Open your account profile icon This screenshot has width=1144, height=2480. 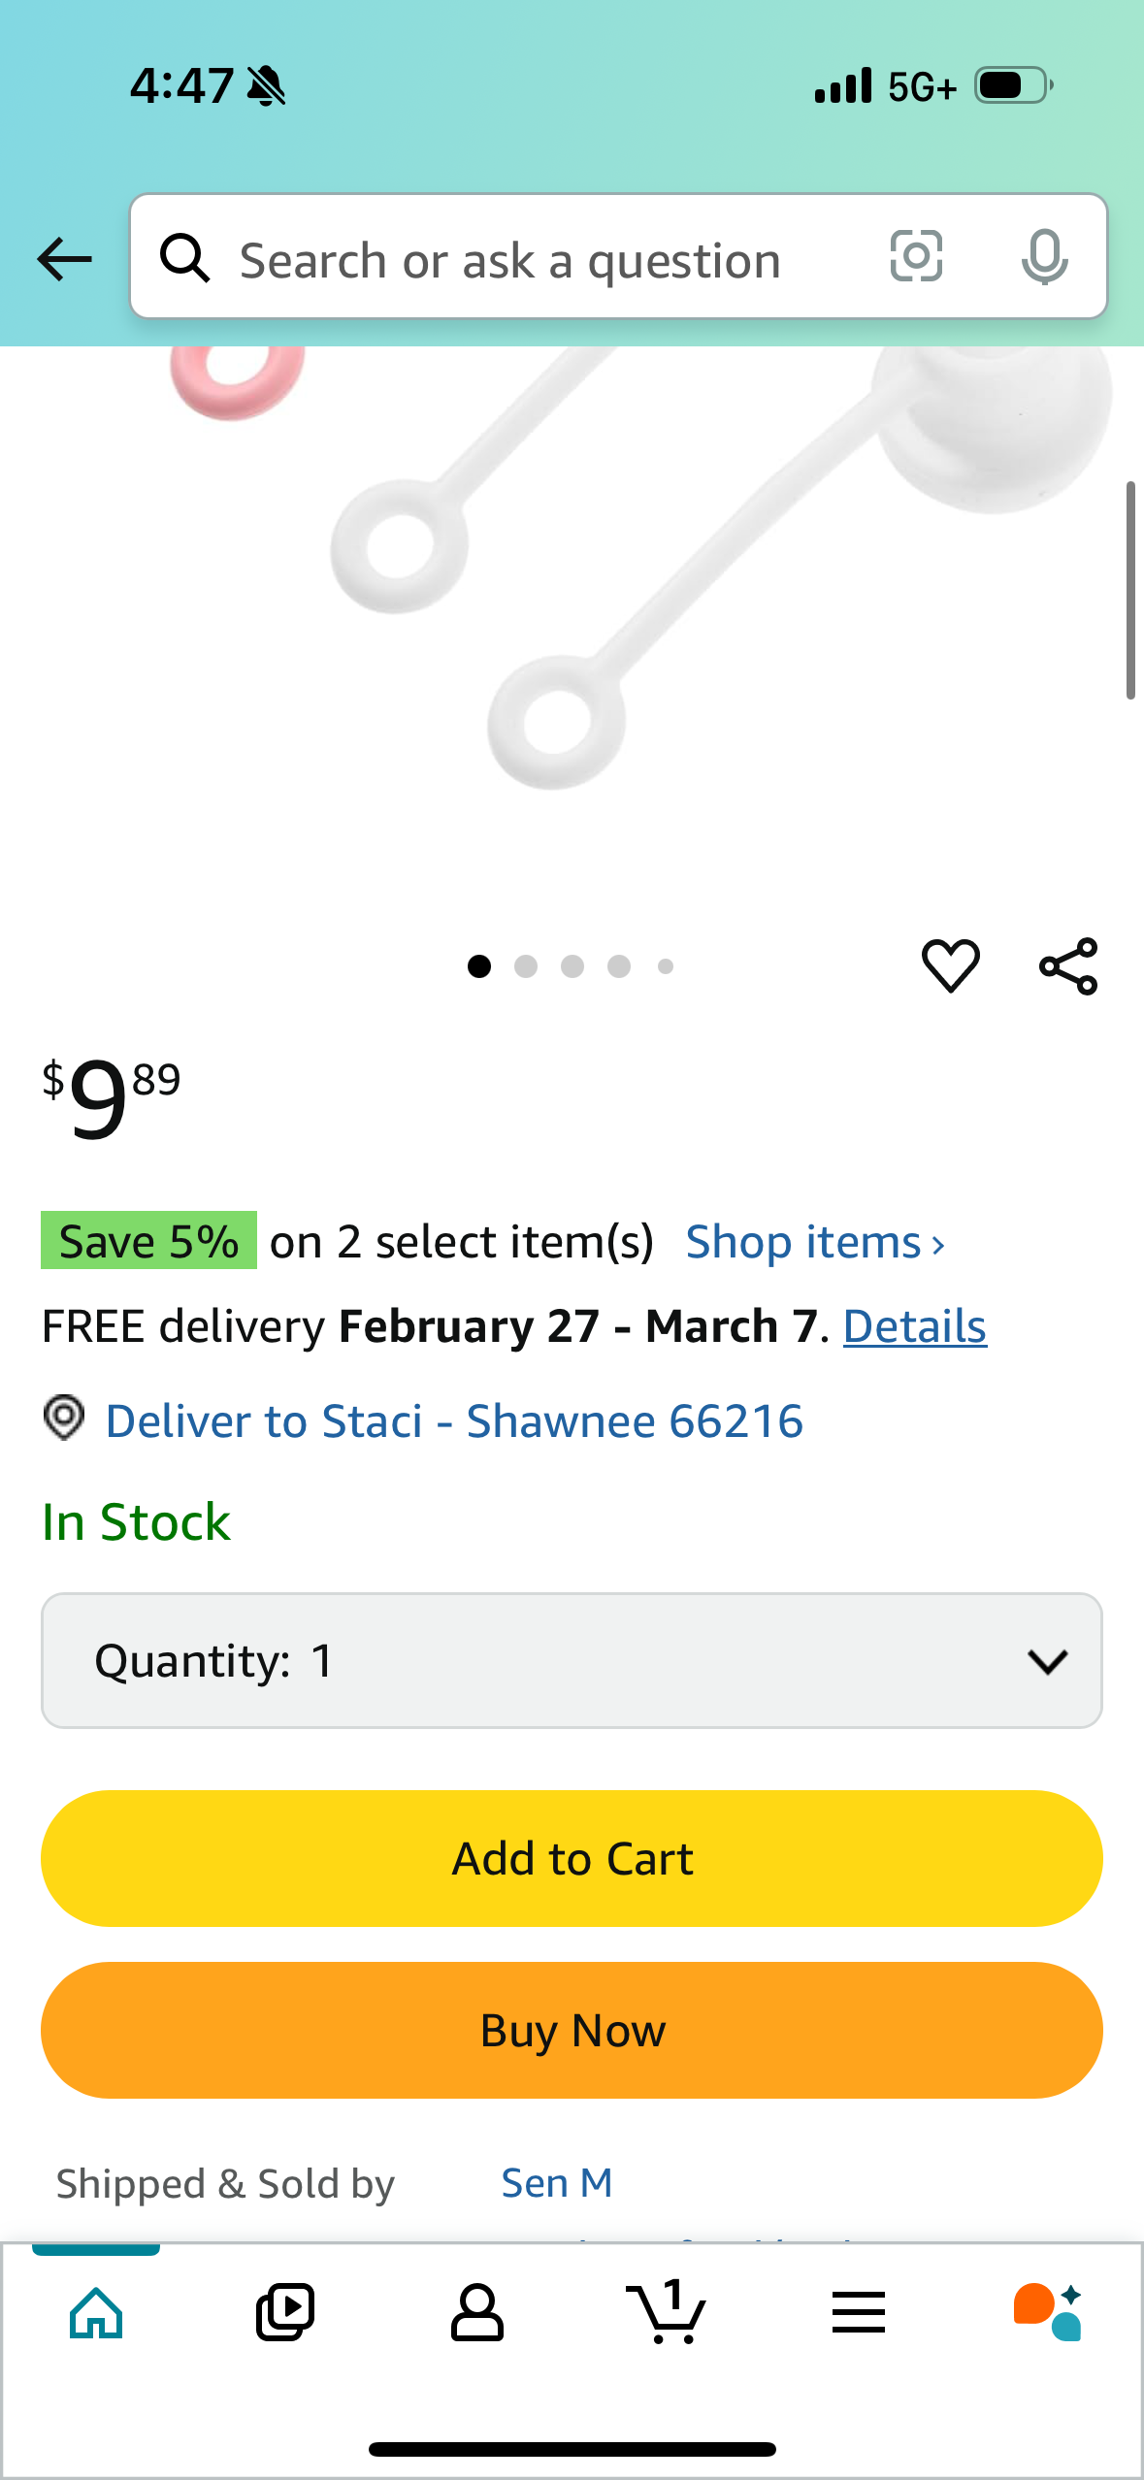pyautogui.click(x=476, y=2310)
